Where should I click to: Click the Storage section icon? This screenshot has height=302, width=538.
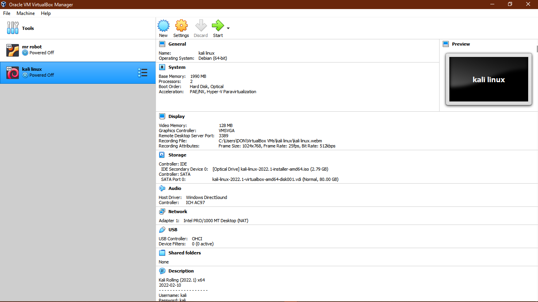(162, 155)
